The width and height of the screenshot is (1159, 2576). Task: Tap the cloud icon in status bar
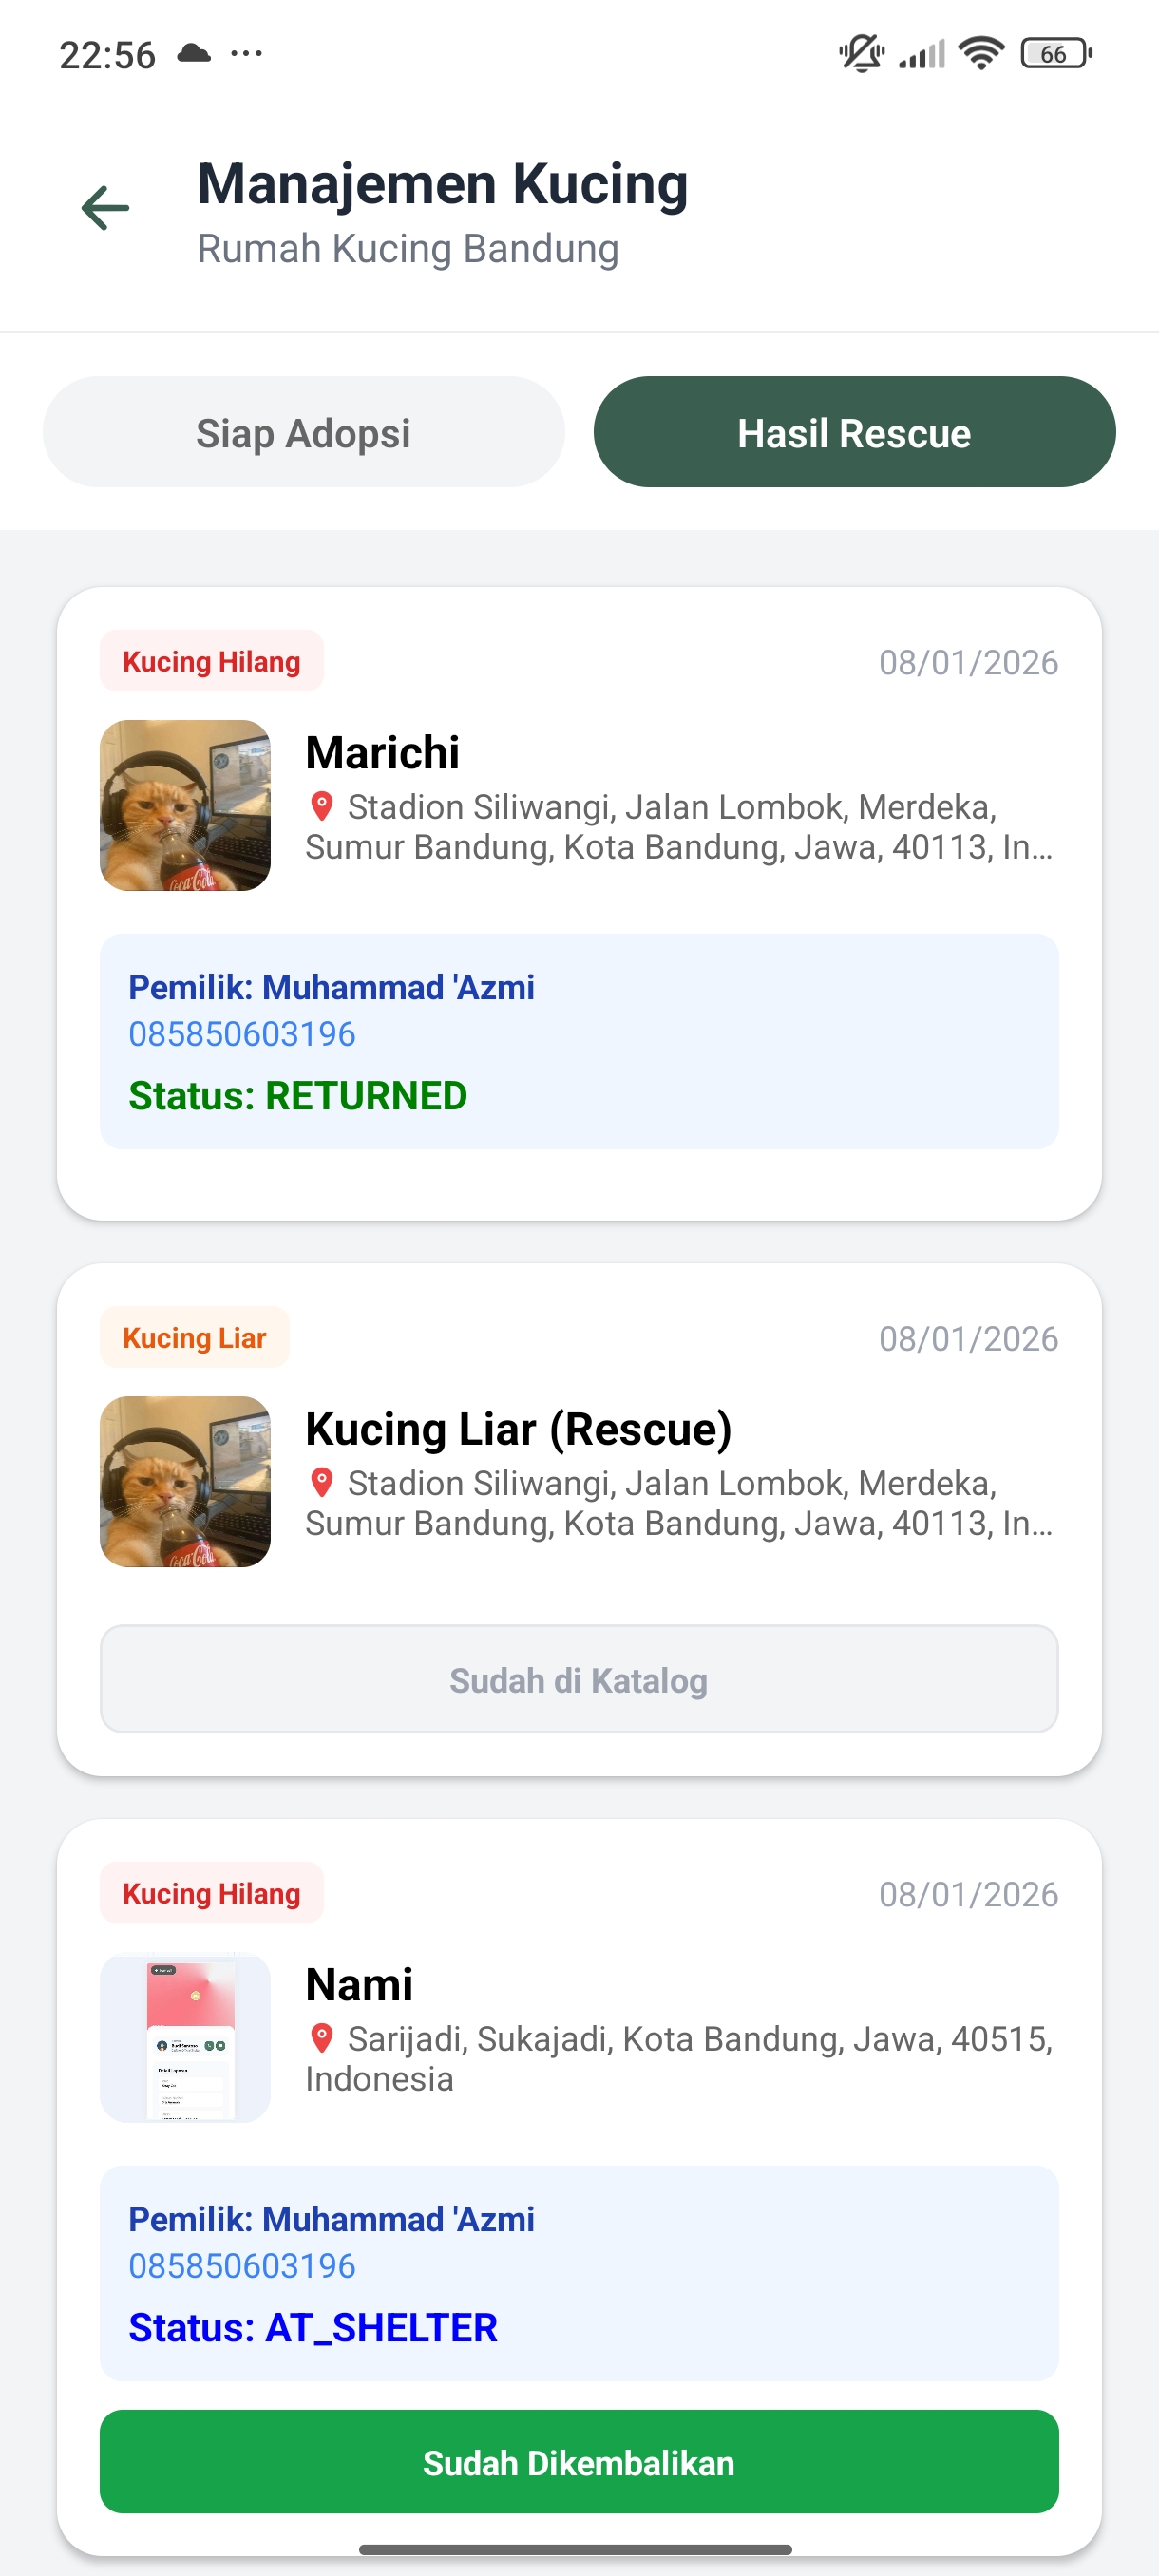click(x=194, y=53)
